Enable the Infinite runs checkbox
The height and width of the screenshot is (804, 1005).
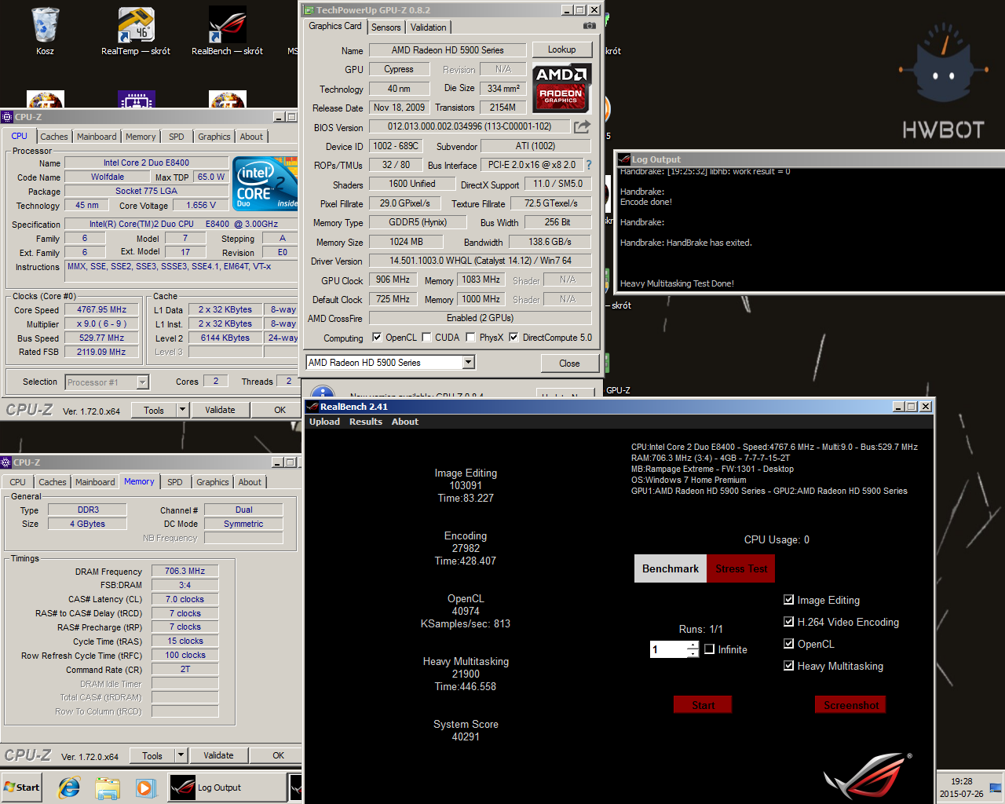point(710,649)
